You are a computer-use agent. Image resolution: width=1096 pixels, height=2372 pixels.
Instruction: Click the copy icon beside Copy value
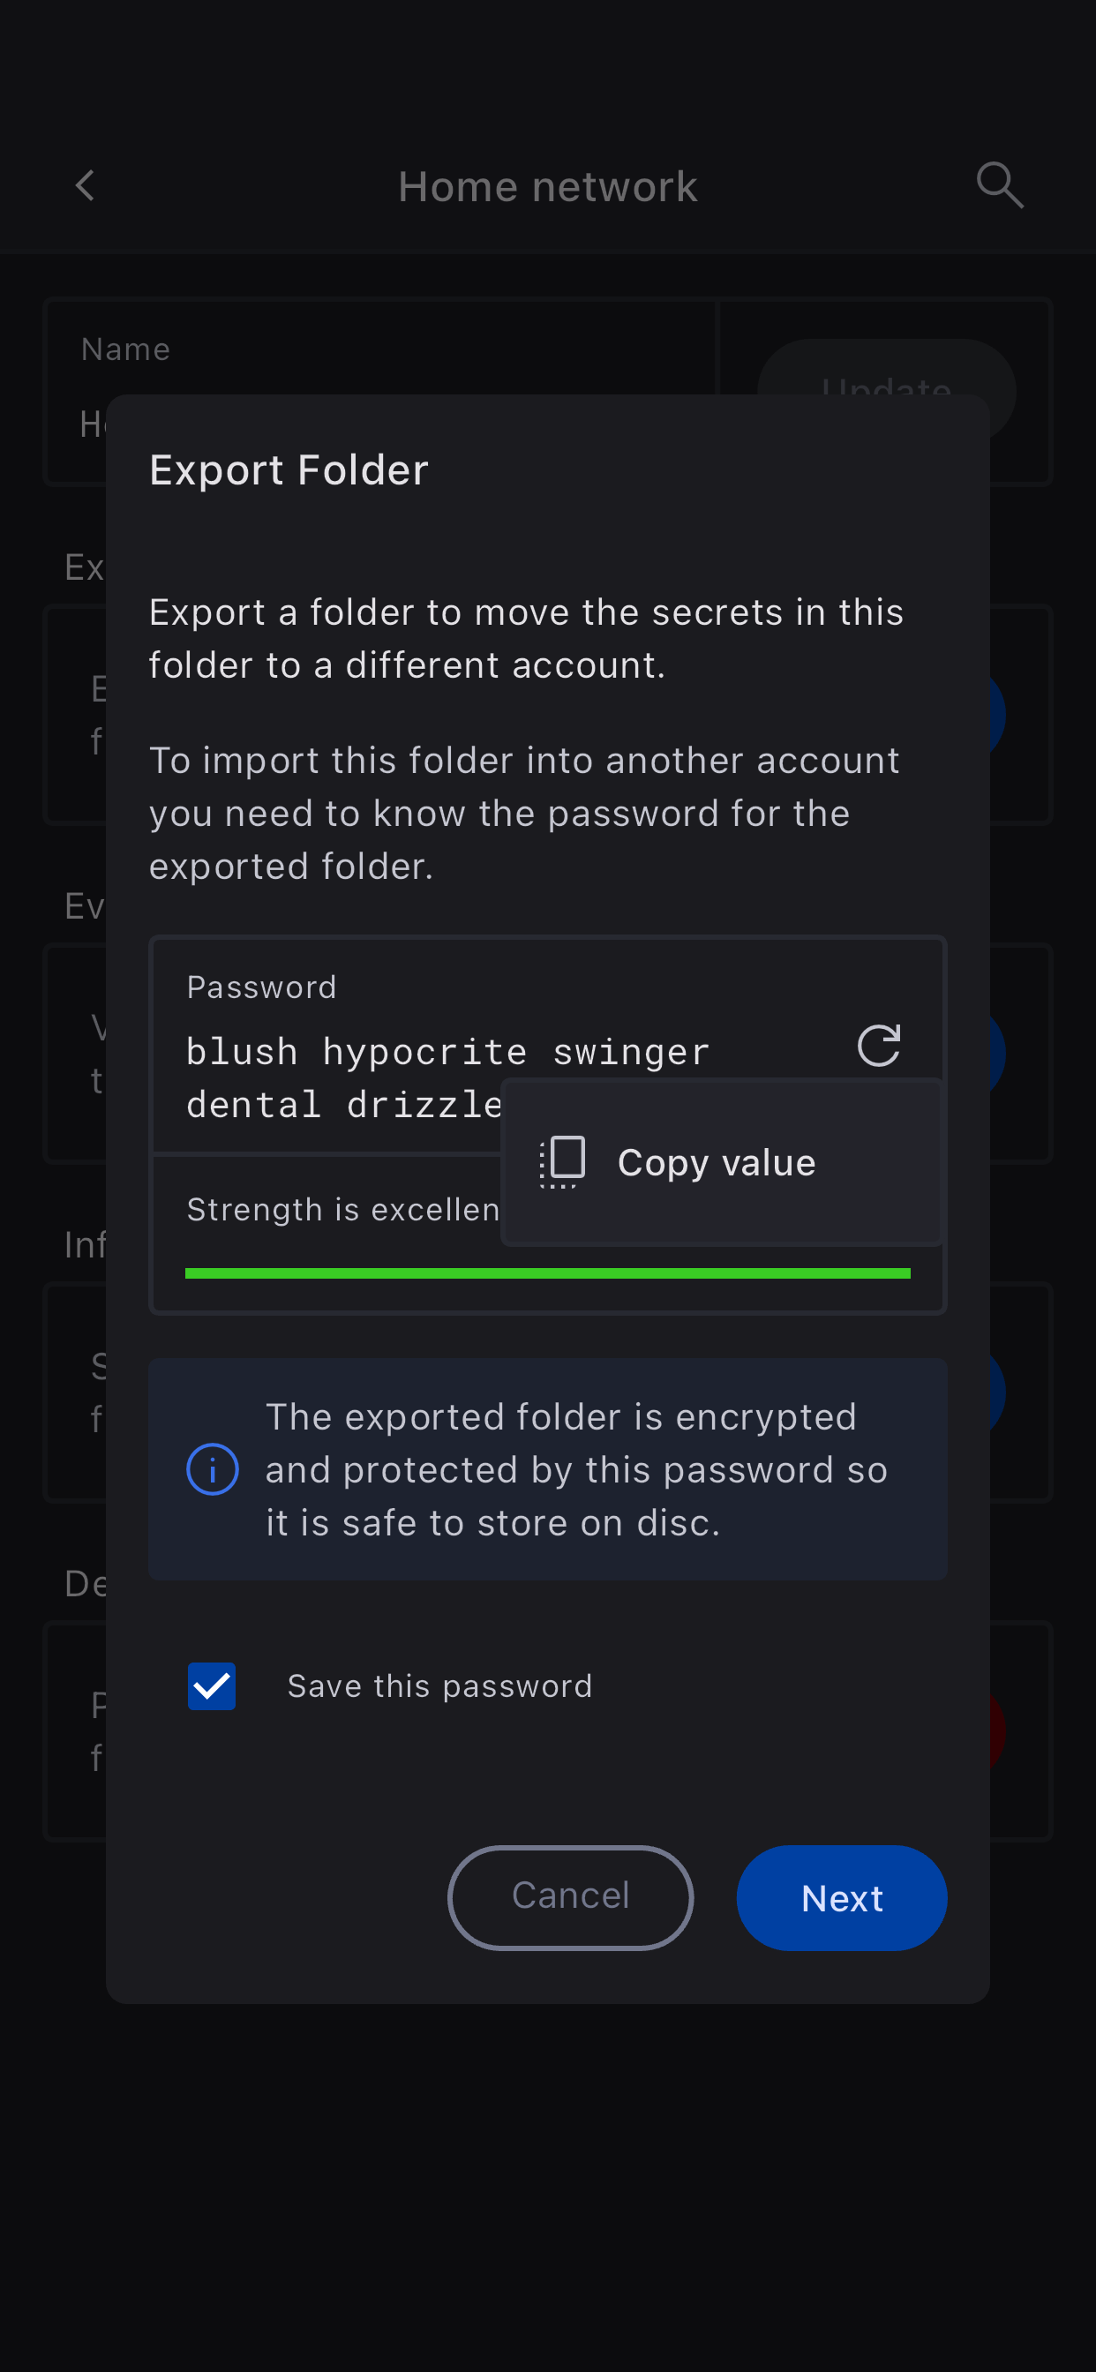[x=562, y=1161]
